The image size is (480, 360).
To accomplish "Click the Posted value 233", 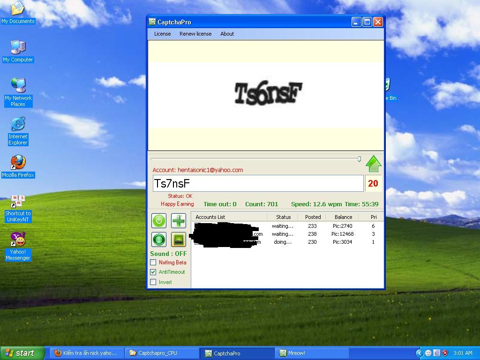I will (x=312, y=226).
